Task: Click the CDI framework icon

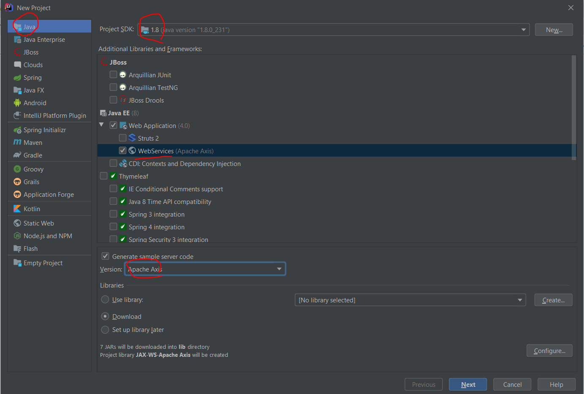Action: tap(123, 163)
